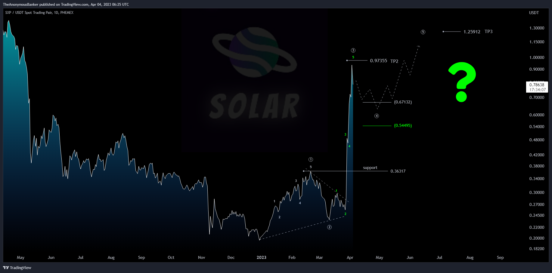Screen dimensions: 552x273
Task: Click the 0.48000 price axis label
Action: point(537,140)
